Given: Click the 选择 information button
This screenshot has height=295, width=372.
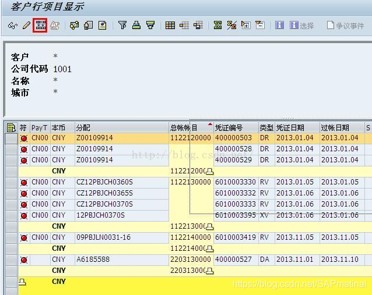Looking at the screenshot, I should (x=301, y=26).
